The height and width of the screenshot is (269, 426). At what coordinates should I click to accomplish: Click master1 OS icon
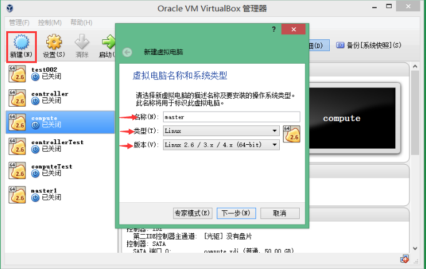tap(17, 194)
